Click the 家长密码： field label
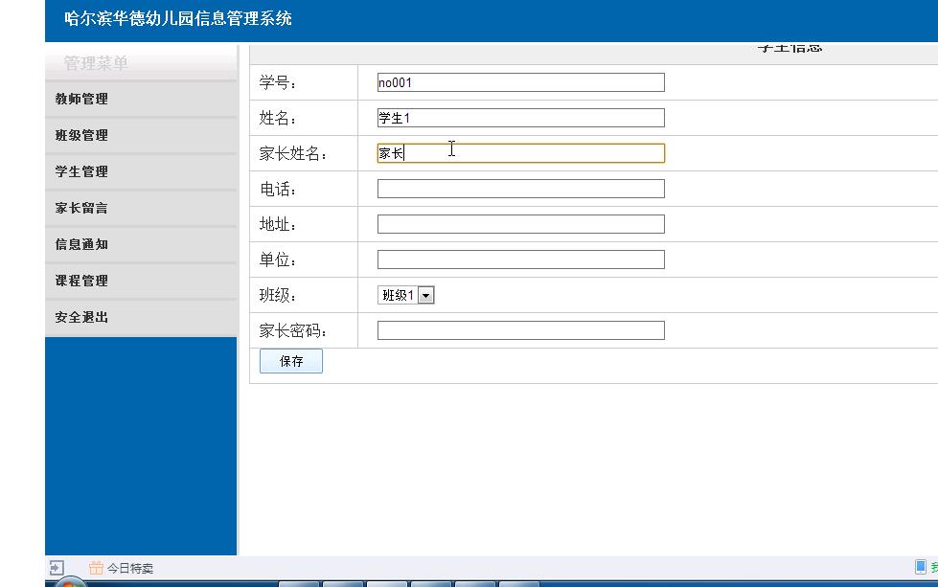Image resolution: width=938 pixels, height=587 pixels. [x=292, y=330]
